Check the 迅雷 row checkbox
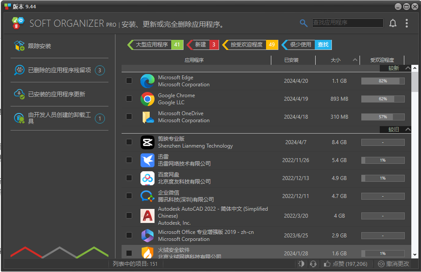Screen dimensions: 421x272 [129, 160]
